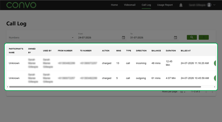Click the green button on outgoing row
The image size is (222, 122).
click(215, 78)
